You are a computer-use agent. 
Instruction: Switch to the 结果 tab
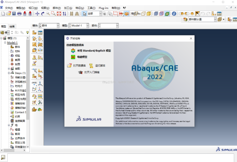click(12, 27)
